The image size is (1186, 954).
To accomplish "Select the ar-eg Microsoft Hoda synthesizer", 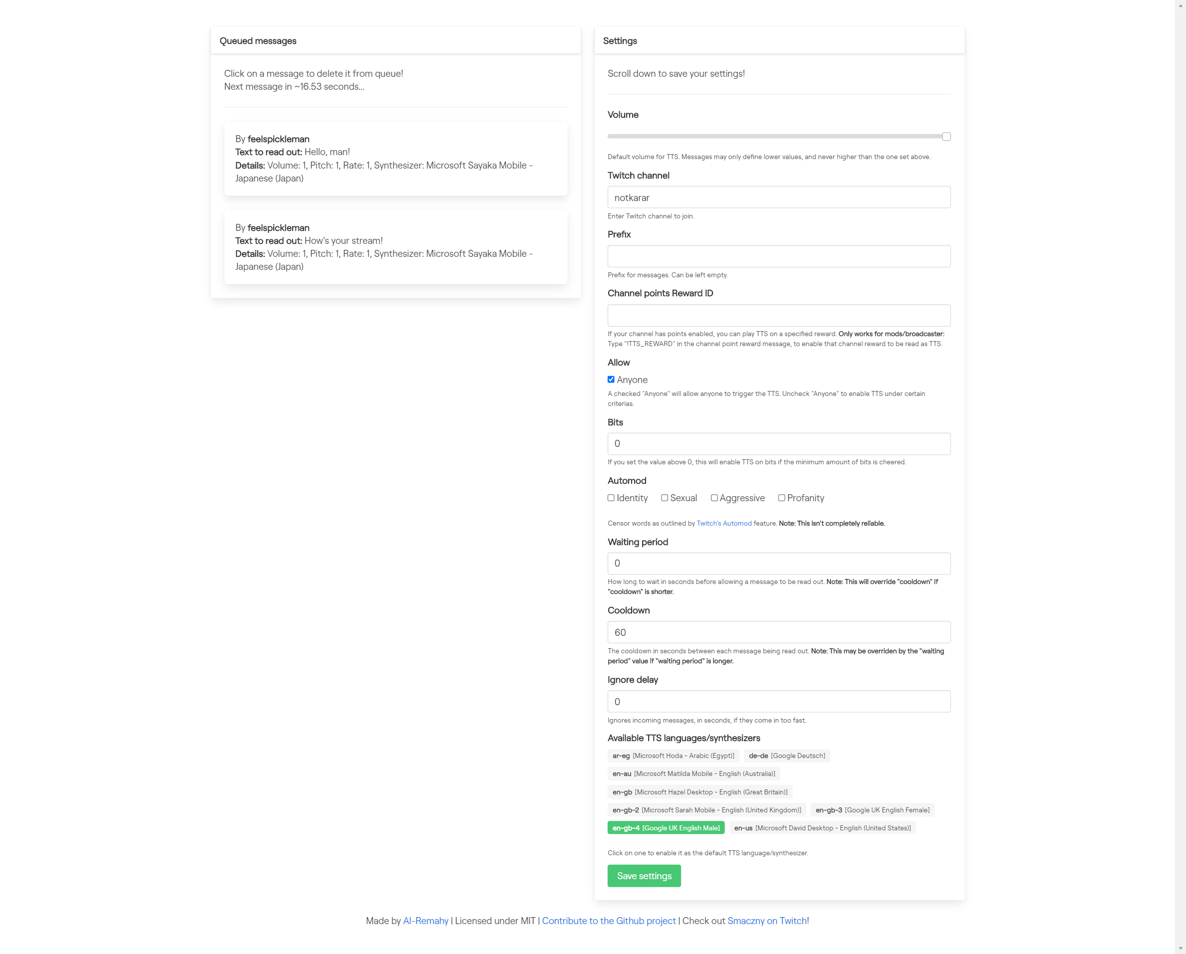I will point(674,756).
